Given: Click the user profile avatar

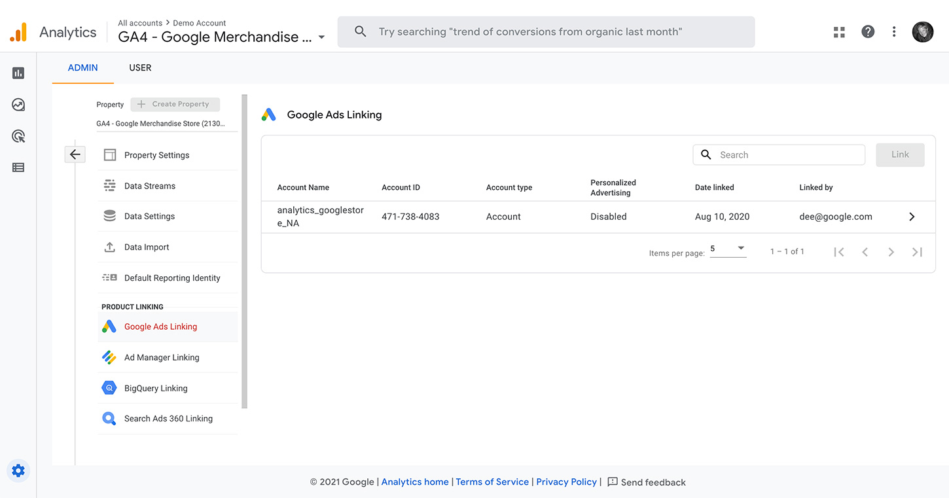Looking at the screenshot, I should pos(923,31).
